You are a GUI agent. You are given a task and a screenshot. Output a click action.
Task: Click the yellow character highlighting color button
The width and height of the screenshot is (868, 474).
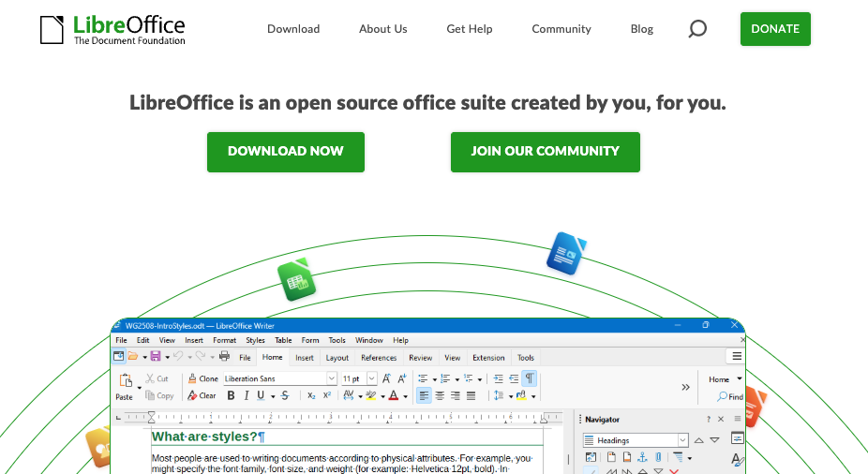(x=371, y=395)
